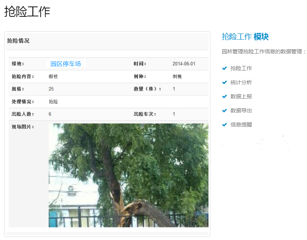Click the 抢险 handling status value
Viewport: 307px width, 240px height.
coord(53,102)
